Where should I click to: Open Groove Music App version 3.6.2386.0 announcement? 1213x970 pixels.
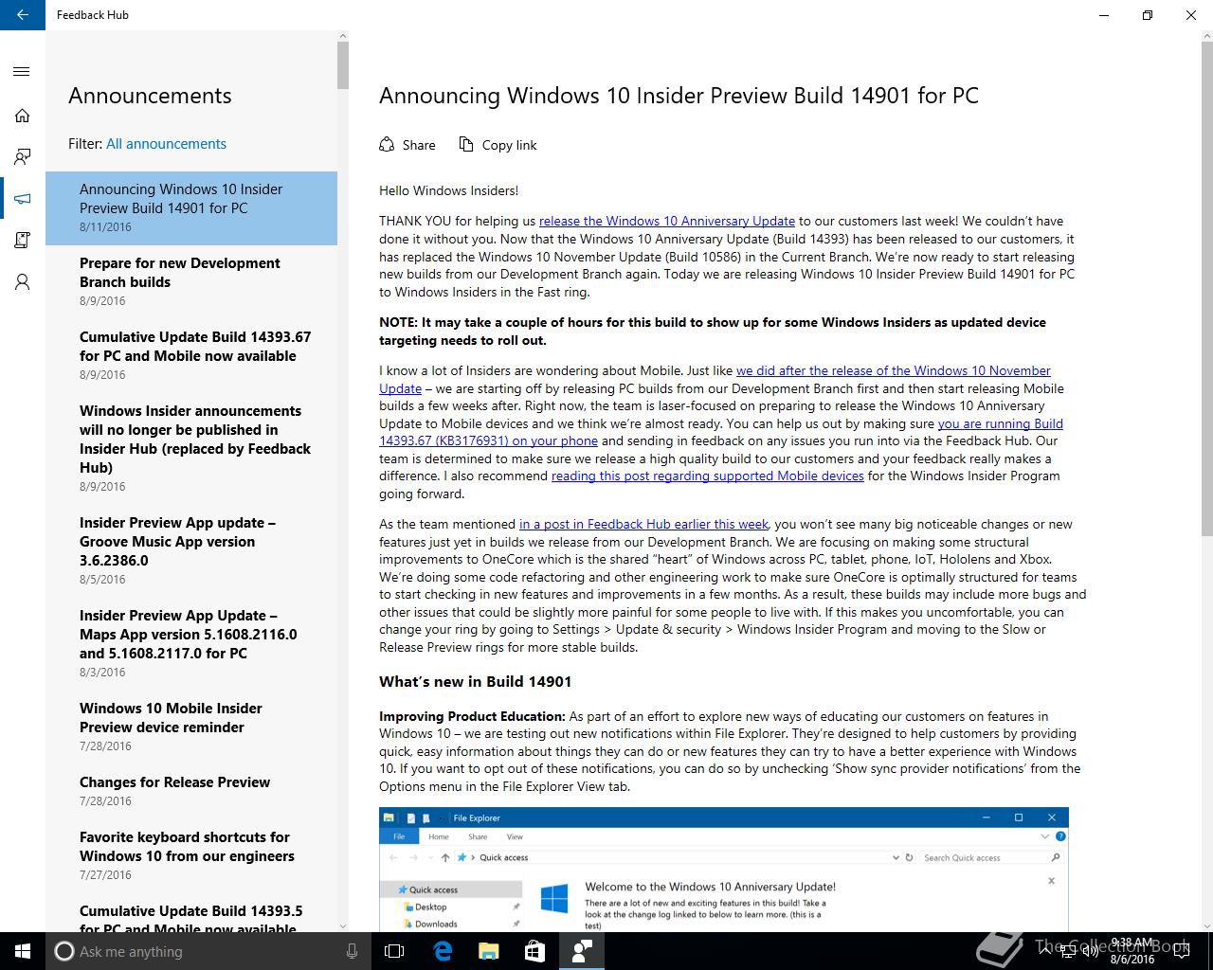(x=191, y=551)
